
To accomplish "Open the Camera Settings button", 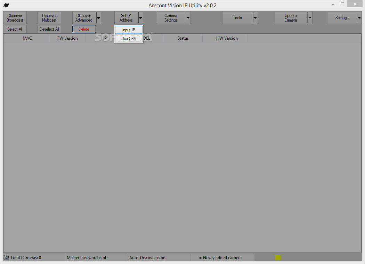I will [x=171, y=18].
